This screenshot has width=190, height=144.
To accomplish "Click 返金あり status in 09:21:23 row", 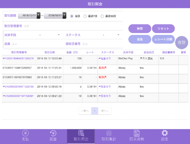I will point(105,96).
